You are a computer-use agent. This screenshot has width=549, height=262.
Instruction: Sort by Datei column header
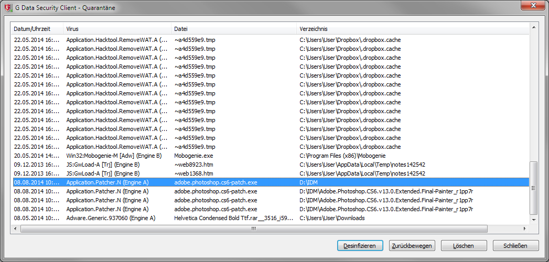[x=234, y=29]
